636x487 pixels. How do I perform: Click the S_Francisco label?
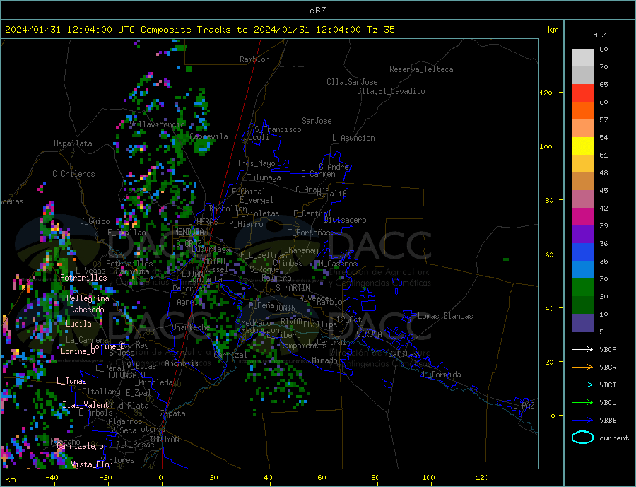pyautogui.click(x=278, y=129)
